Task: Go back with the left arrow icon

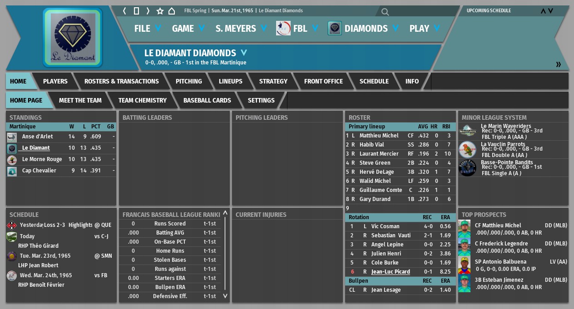Action: point(124,11)
